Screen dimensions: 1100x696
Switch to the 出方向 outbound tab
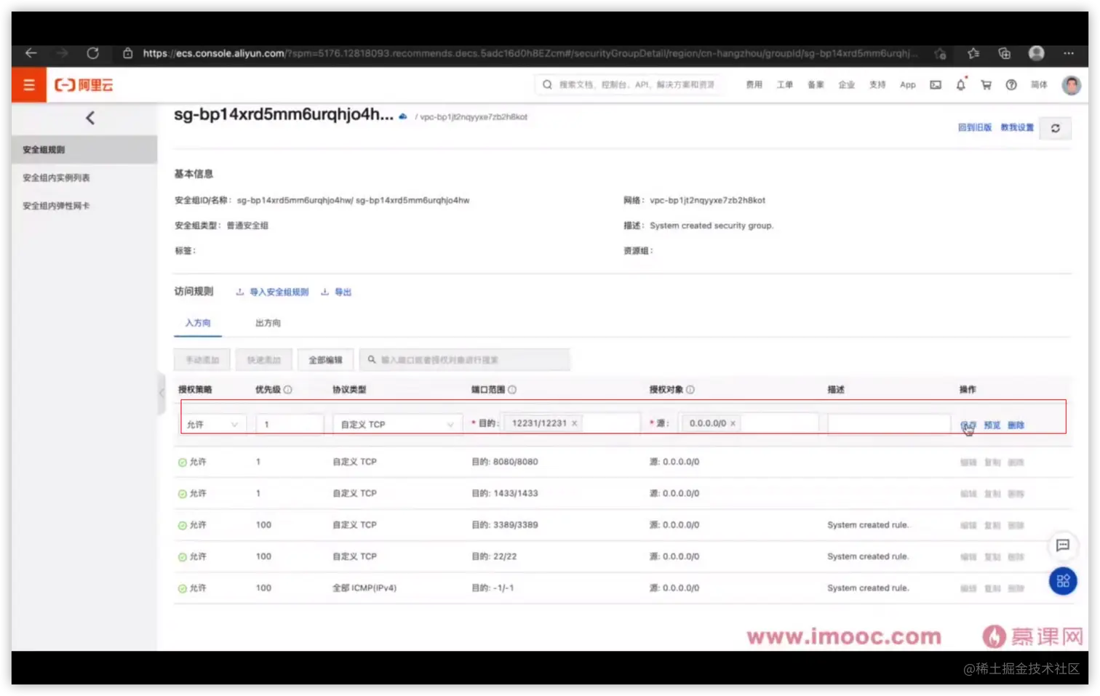pyautogui.click(x=268, y=323)
